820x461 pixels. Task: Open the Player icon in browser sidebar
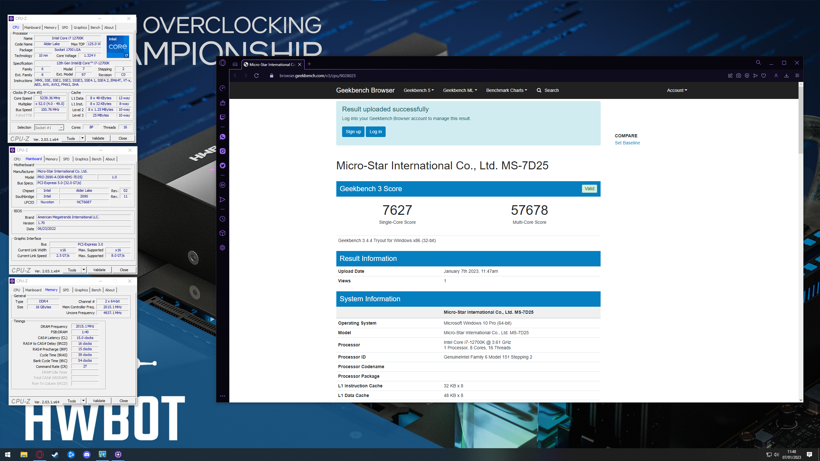tap(223, 185)
